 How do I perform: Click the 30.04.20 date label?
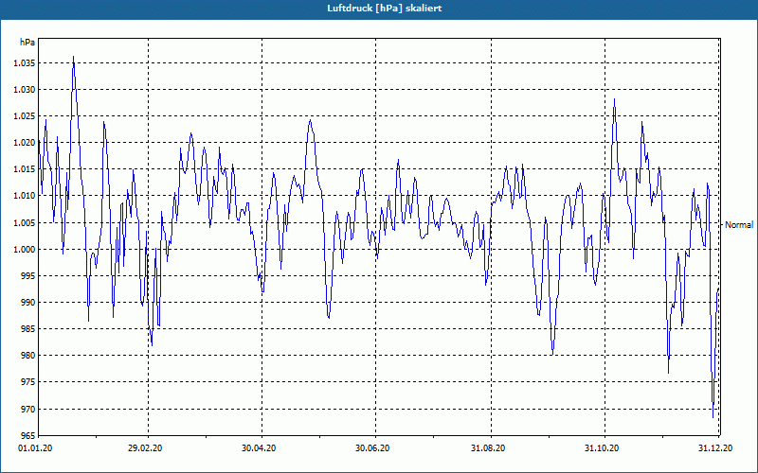tap(259, 448)
